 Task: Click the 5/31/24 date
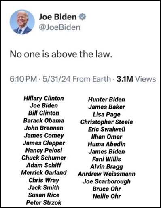click(x=57, y=79)
